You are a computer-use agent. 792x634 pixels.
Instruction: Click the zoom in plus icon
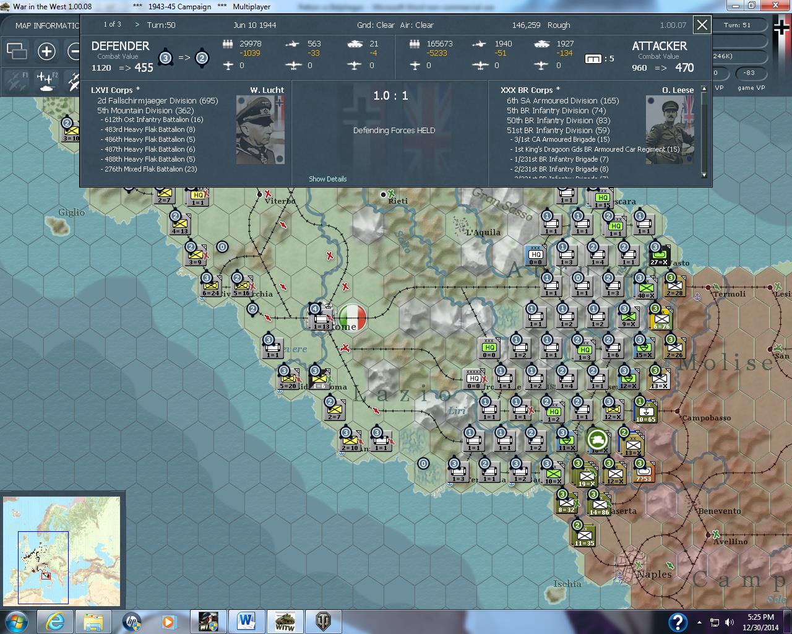coord(46,51)
